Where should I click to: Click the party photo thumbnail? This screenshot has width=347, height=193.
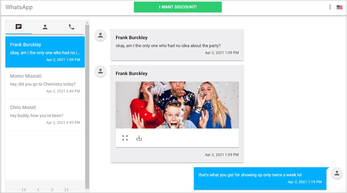(x=177, y=105)
